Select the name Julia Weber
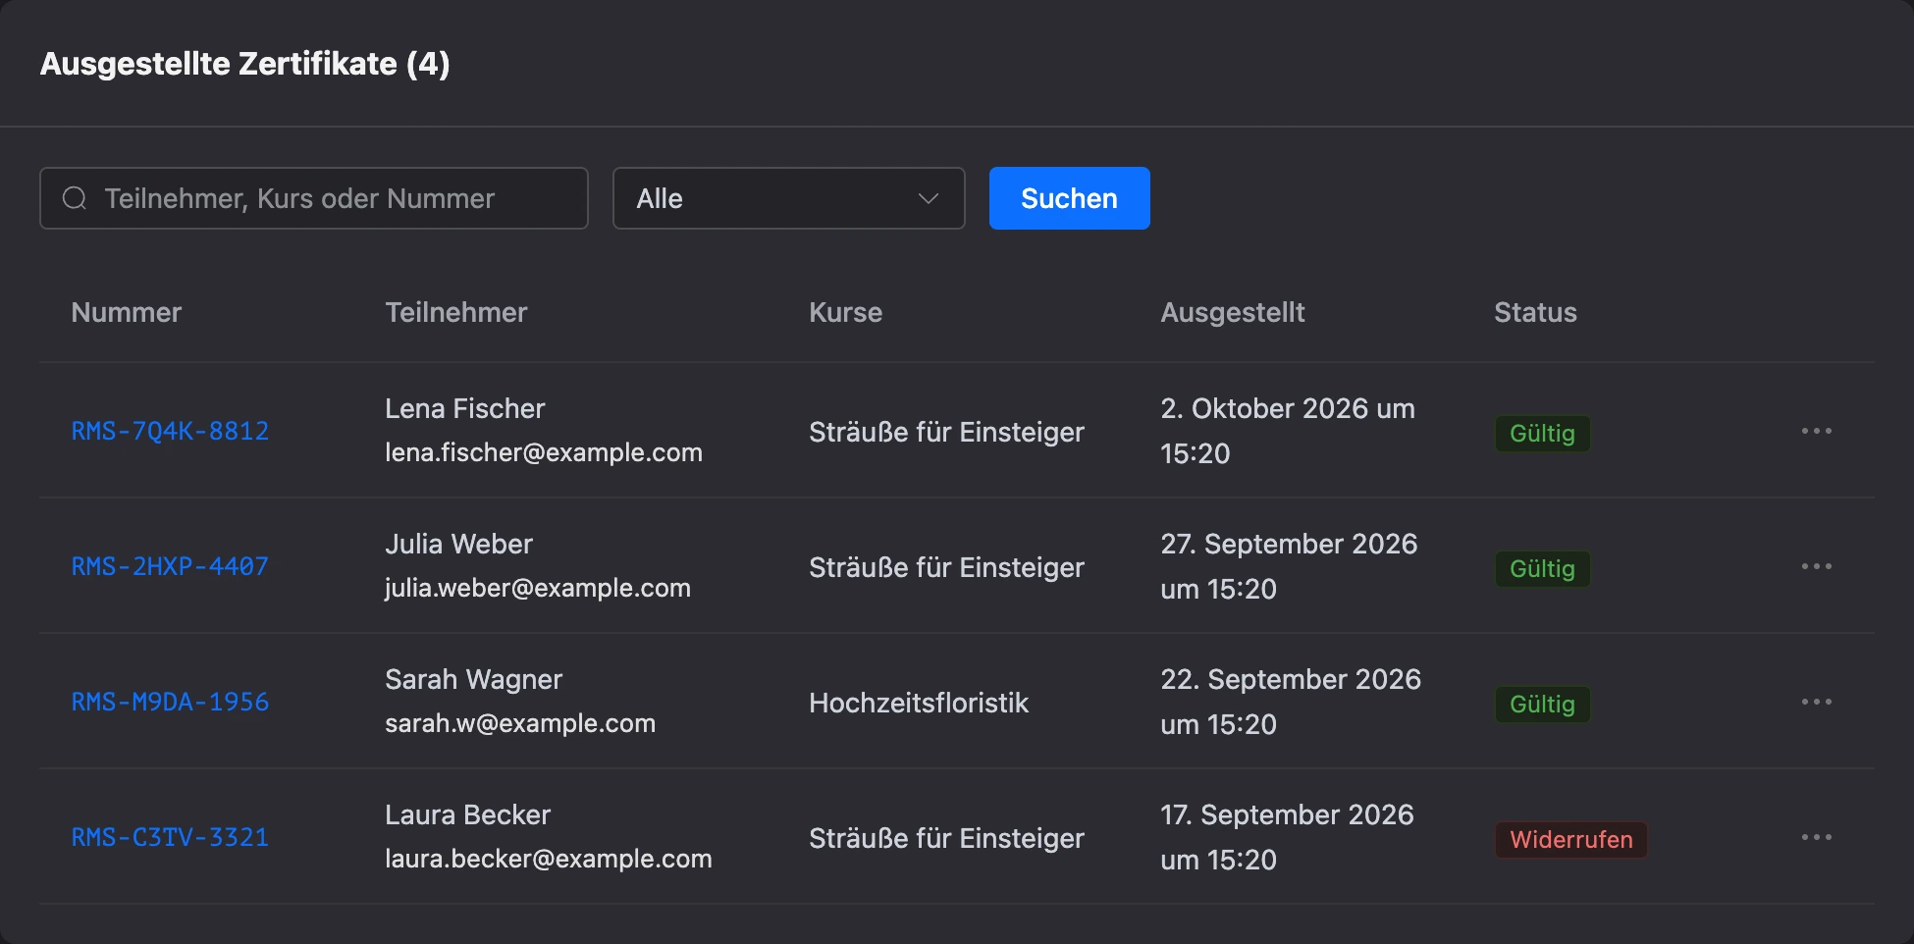Viewport: 1914px width, 944px height. pos(458,544)
